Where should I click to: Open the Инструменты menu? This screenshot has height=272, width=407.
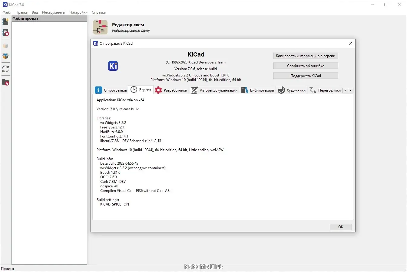(54, 12)
